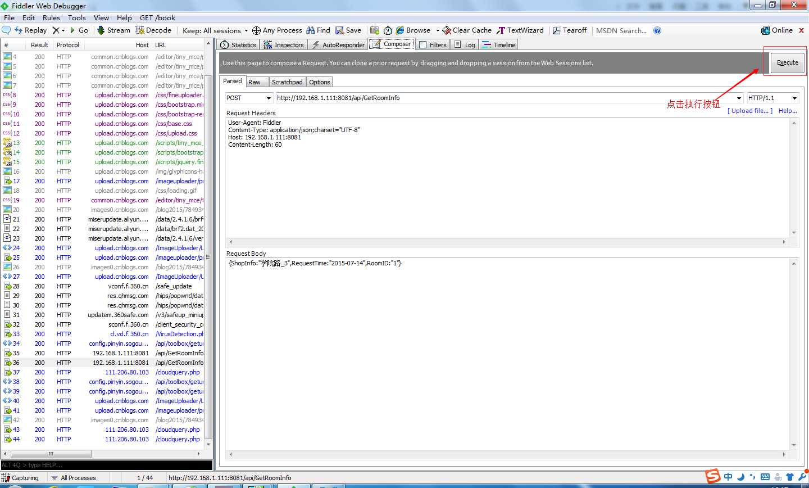Sort sessions by the Host column header
This screenshot has width=809, height=488.
tap(118, 45)
